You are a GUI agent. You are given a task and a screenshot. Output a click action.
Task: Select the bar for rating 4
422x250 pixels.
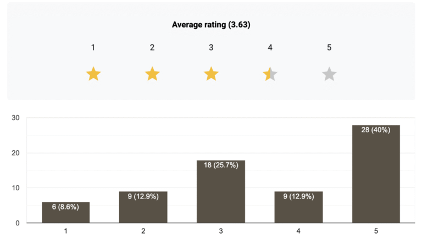click(x=298, y=207)
